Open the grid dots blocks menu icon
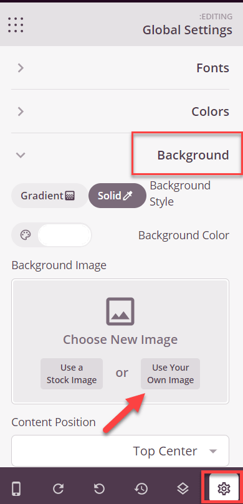Screen dimensions: 243x504 (16, 25)
